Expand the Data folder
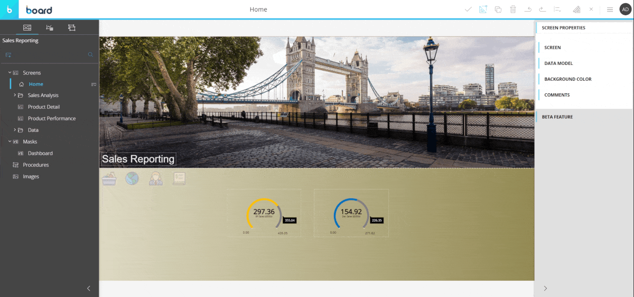The image size is (634, 297). [x=15, y=130]
